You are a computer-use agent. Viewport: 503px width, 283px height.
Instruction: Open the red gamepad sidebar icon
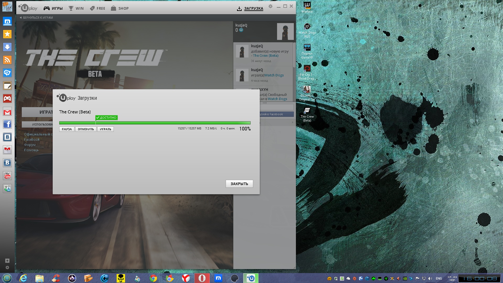click(x=7, y=98)
